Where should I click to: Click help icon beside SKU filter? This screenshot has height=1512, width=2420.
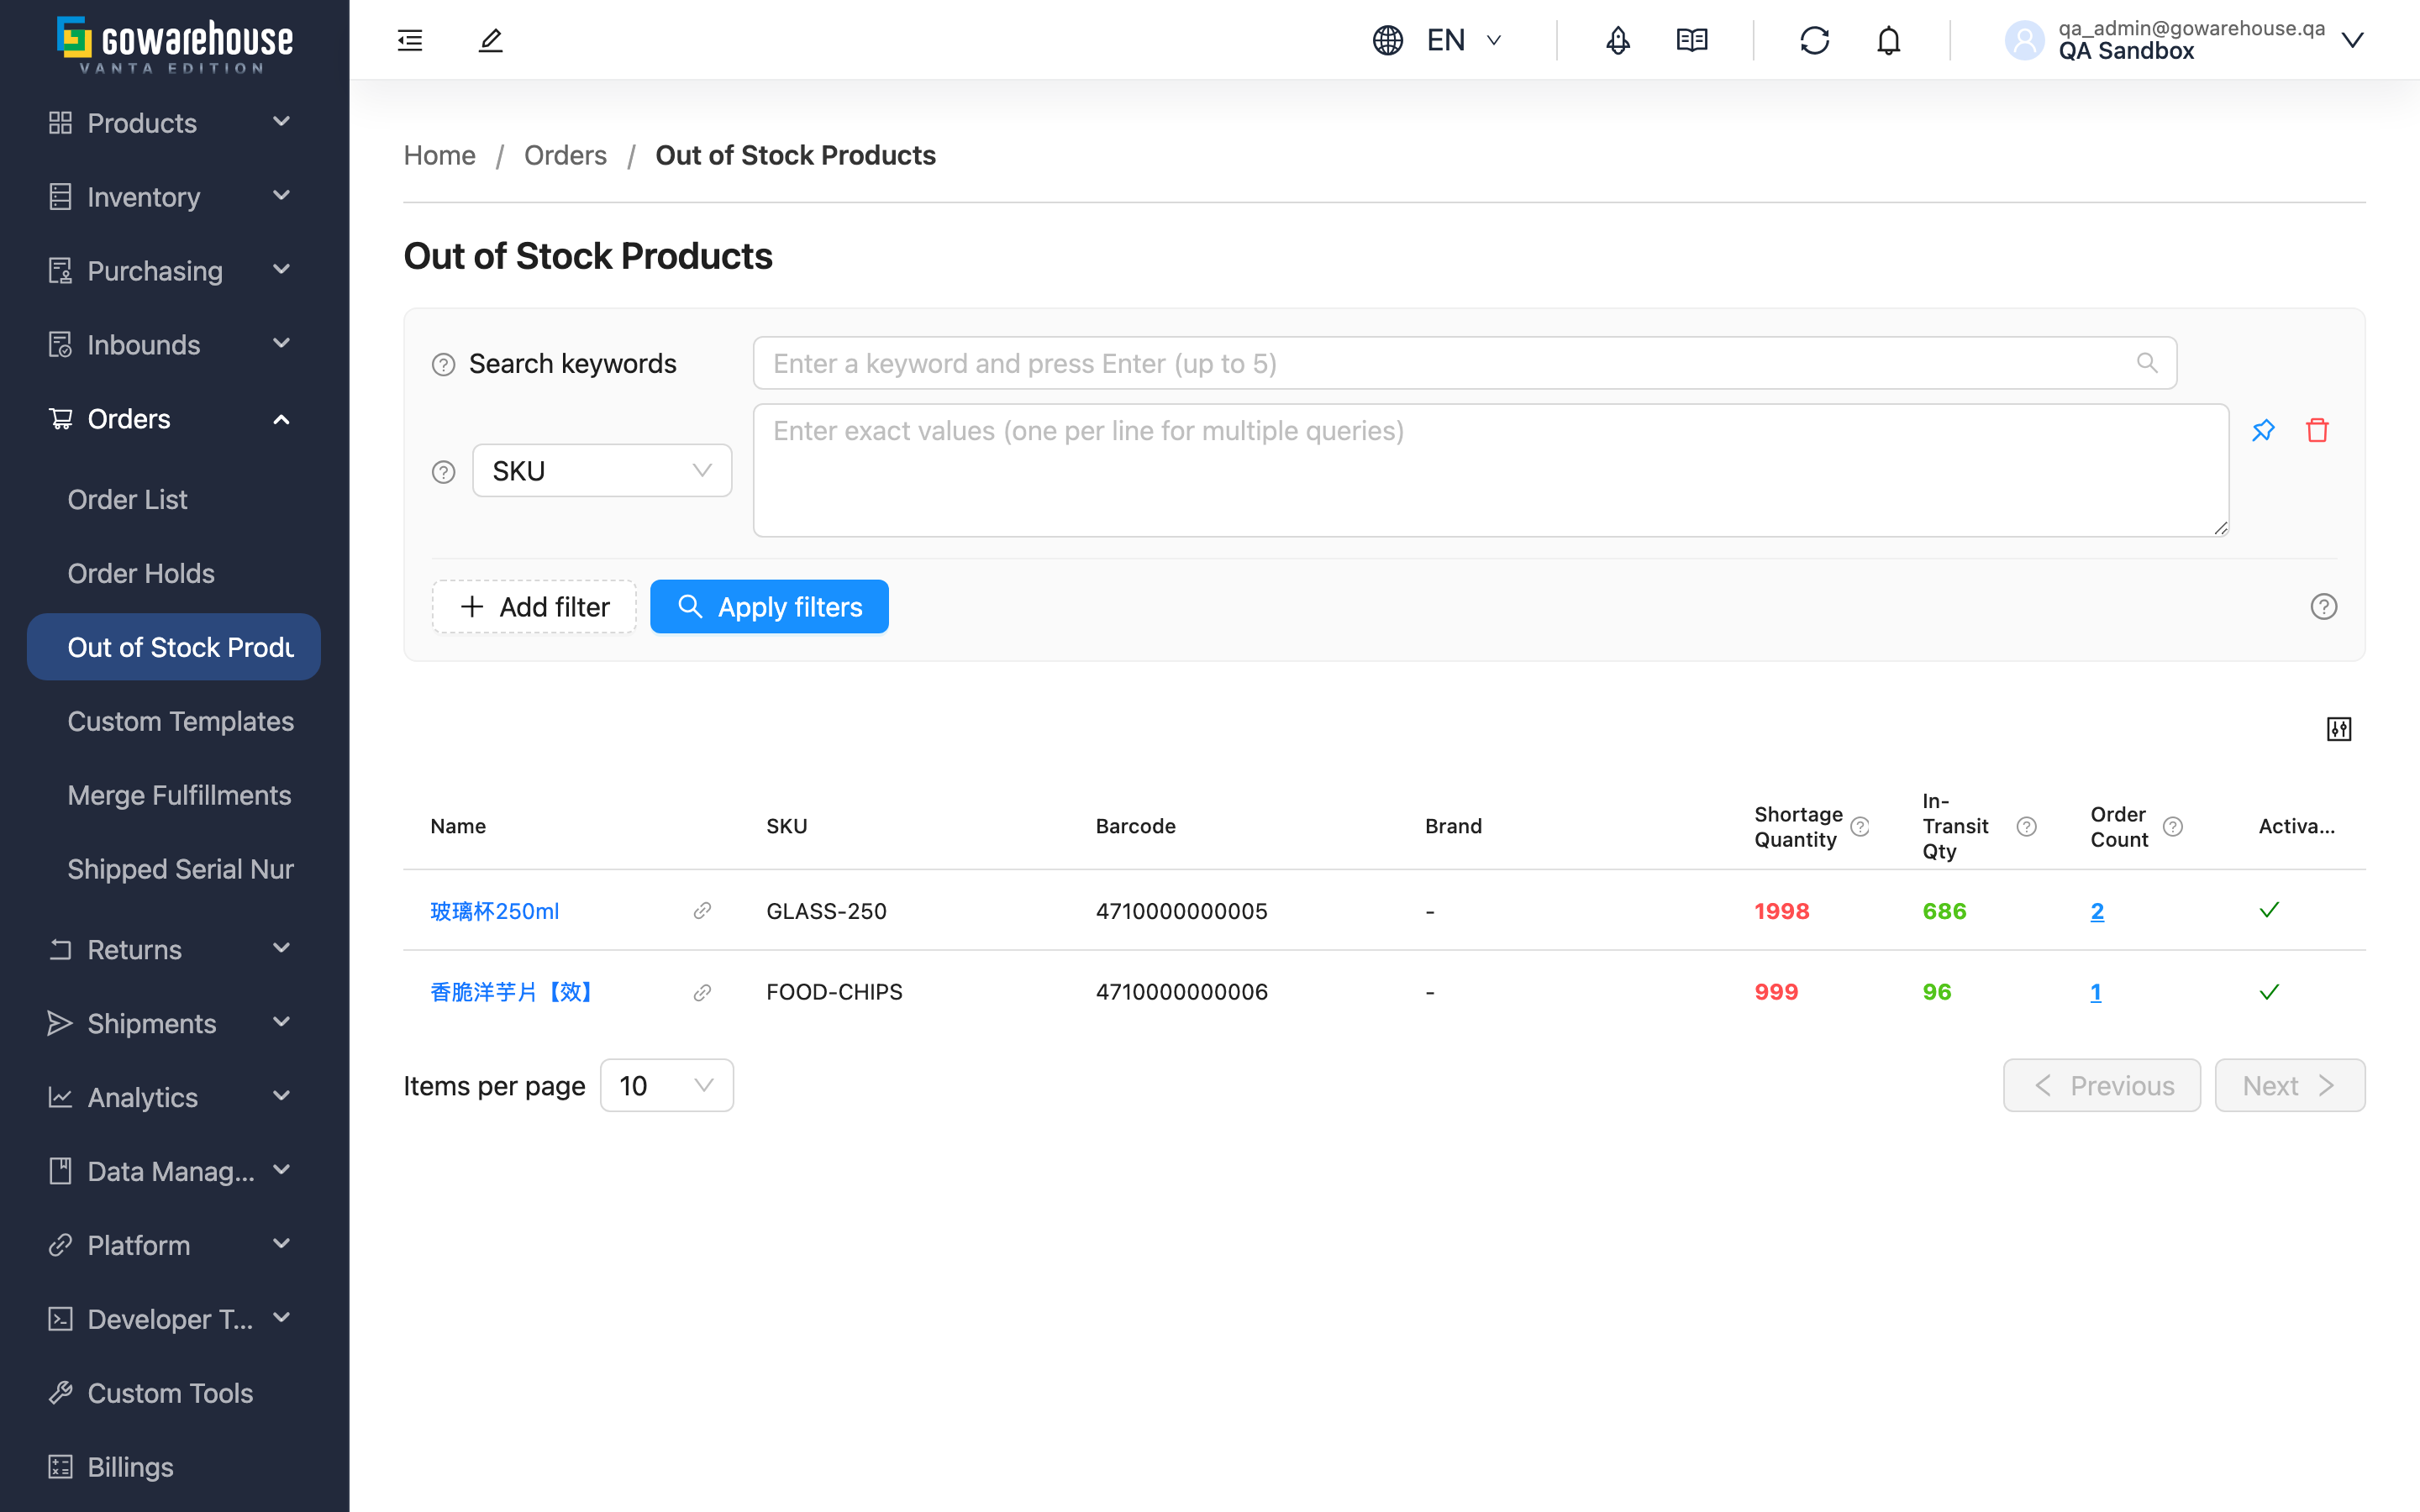coord(444,471)
